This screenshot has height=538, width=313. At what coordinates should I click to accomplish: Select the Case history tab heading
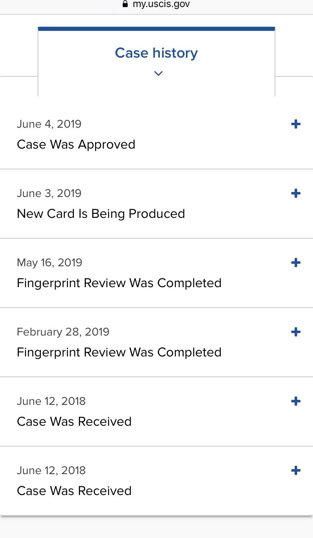pyautogui.click(x=156, y=53)
